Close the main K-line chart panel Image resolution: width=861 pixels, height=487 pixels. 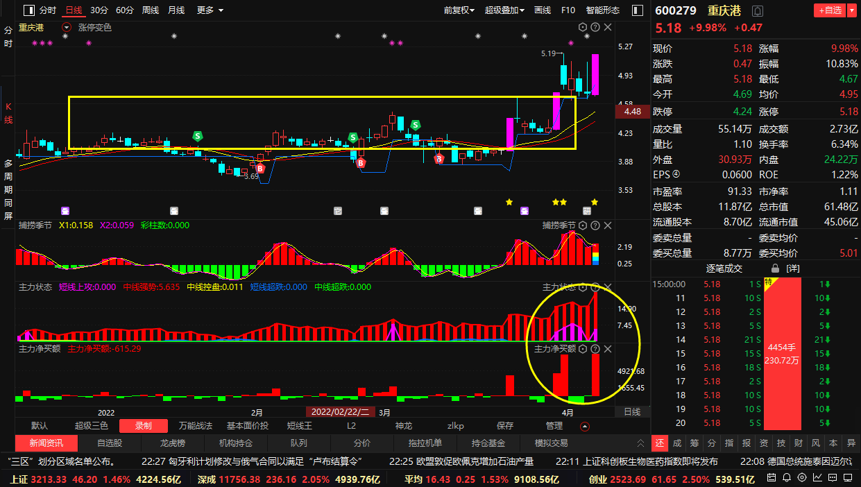608,27
